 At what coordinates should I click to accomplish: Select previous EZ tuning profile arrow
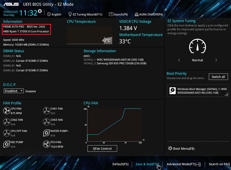click(x=179, y=60)
